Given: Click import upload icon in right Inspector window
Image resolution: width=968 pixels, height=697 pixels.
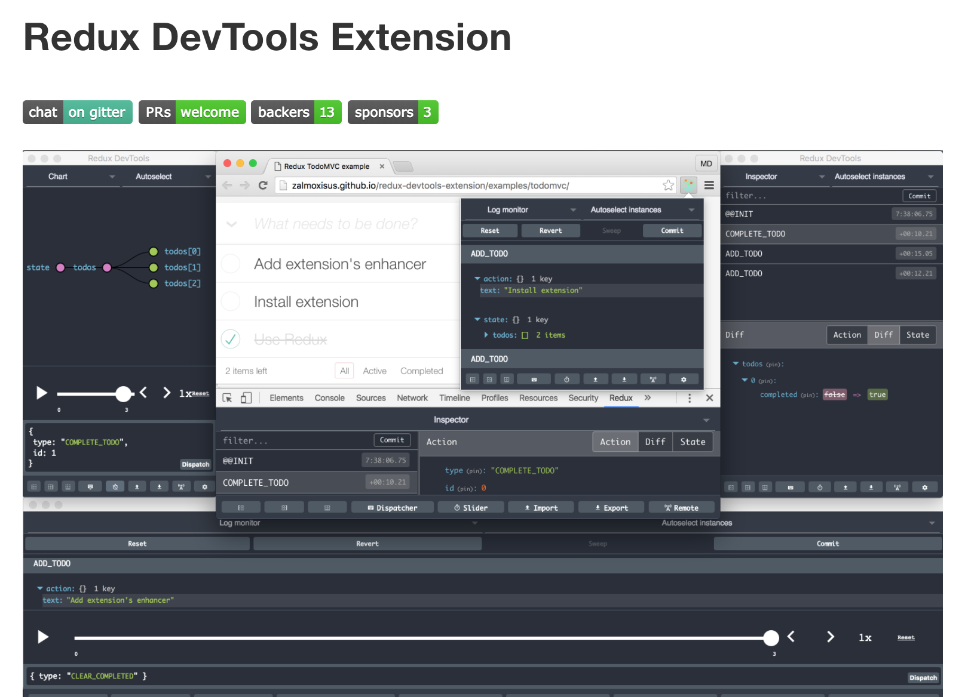Looking at the screenshot, I should [x=846, y=488].
